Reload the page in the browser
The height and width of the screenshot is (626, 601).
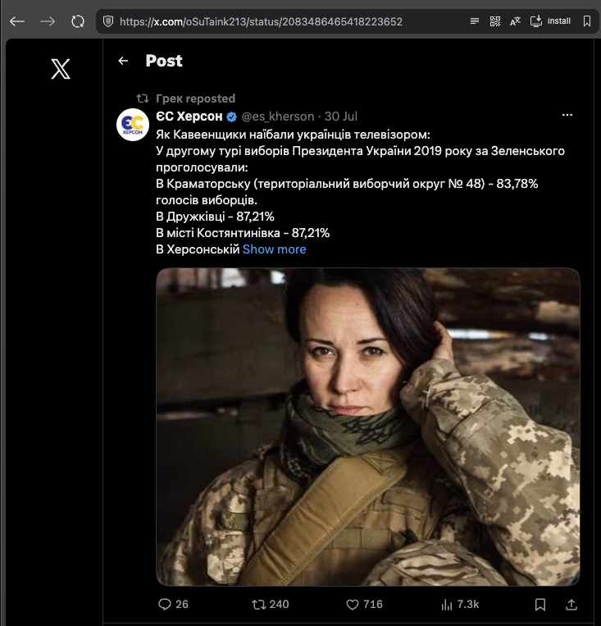click(78, 21)
